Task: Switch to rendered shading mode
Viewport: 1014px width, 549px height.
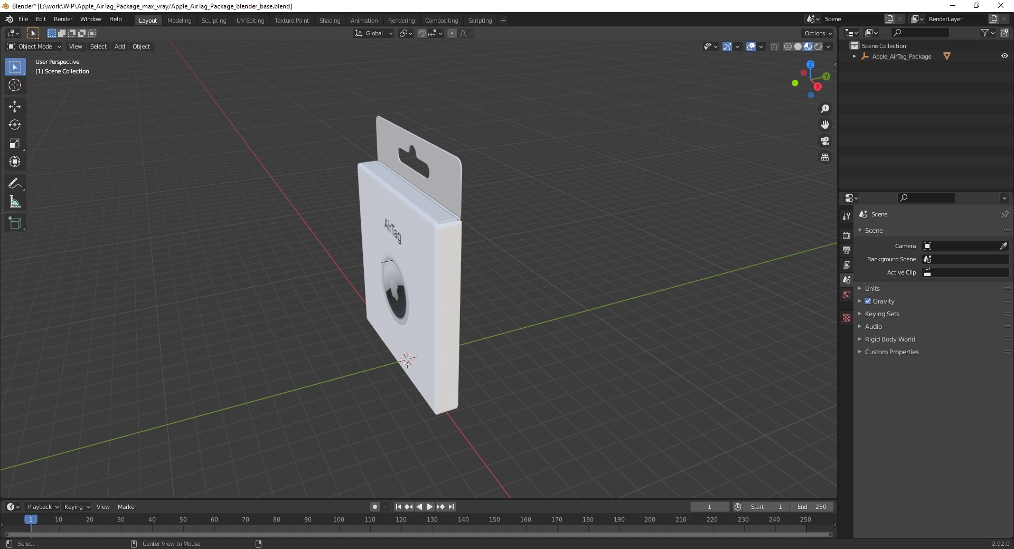Action: coord(818,46)
